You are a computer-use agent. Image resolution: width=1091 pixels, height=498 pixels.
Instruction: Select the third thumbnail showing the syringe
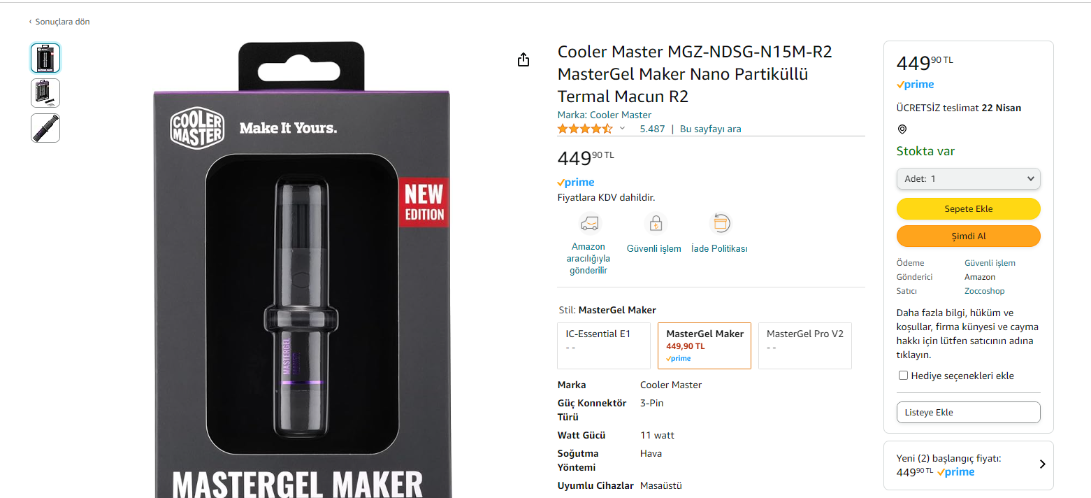click(45, 128)
